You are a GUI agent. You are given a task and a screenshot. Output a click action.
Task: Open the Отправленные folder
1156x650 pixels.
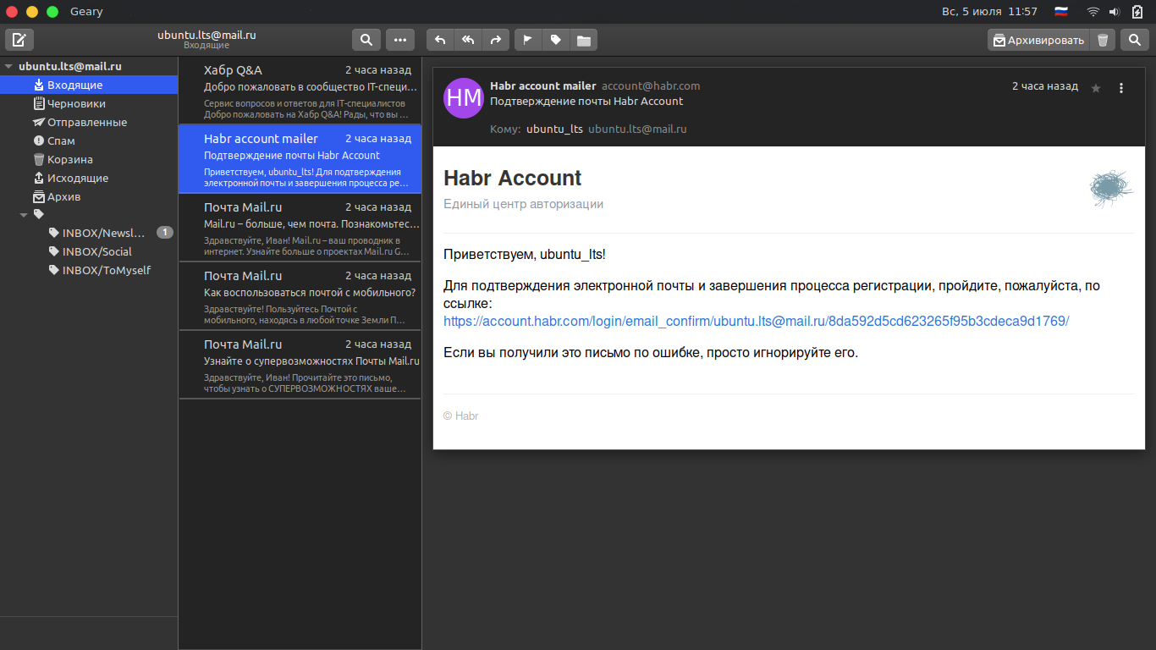pyautogui.click(x=89, y=122)
